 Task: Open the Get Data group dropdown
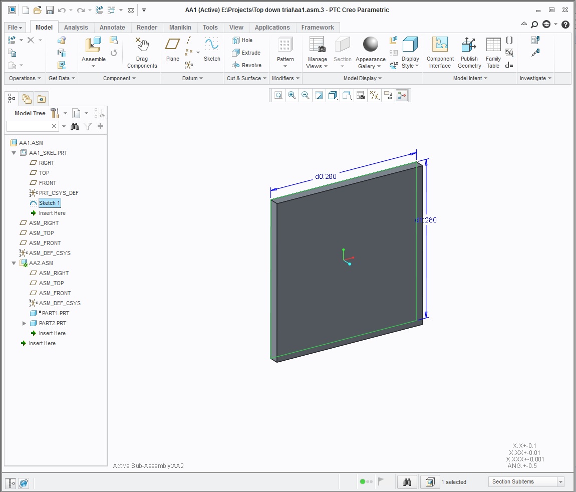coord(62,78)
